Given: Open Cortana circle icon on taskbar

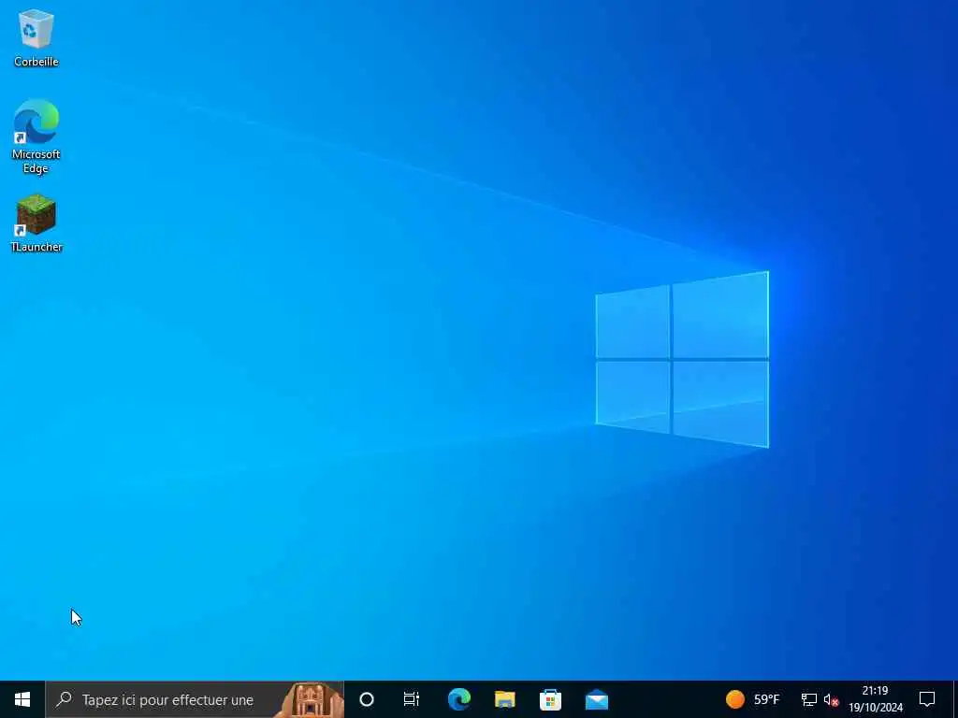Looking at the screenshot, I should (367, 699).
